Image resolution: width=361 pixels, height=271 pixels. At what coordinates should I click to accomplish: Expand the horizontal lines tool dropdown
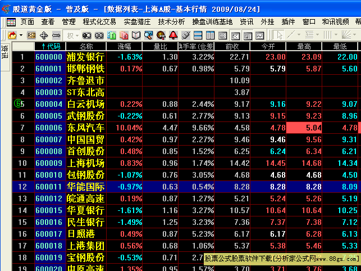(x=317, y=35)
